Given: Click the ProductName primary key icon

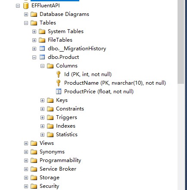Looking at the screenshot, I should point(58,83).
